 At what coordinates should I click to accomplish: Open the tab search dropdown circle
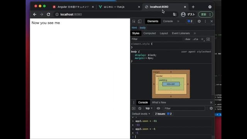coord(210,7)
